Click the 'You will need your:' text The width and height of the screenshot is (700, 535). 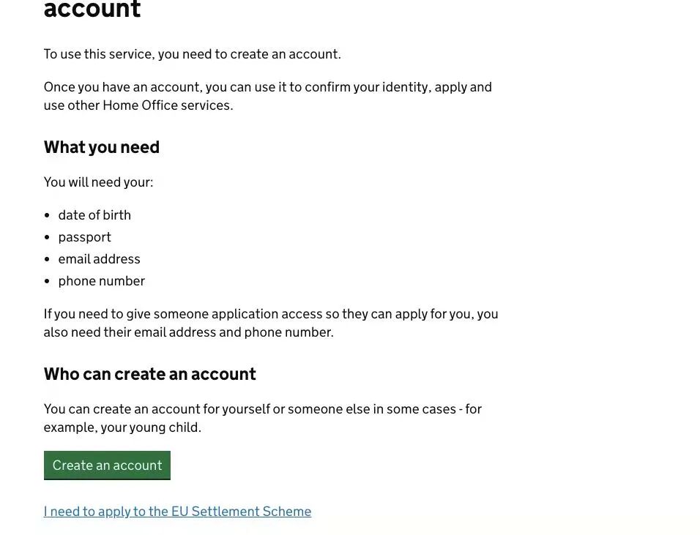[x=98, y=182]
